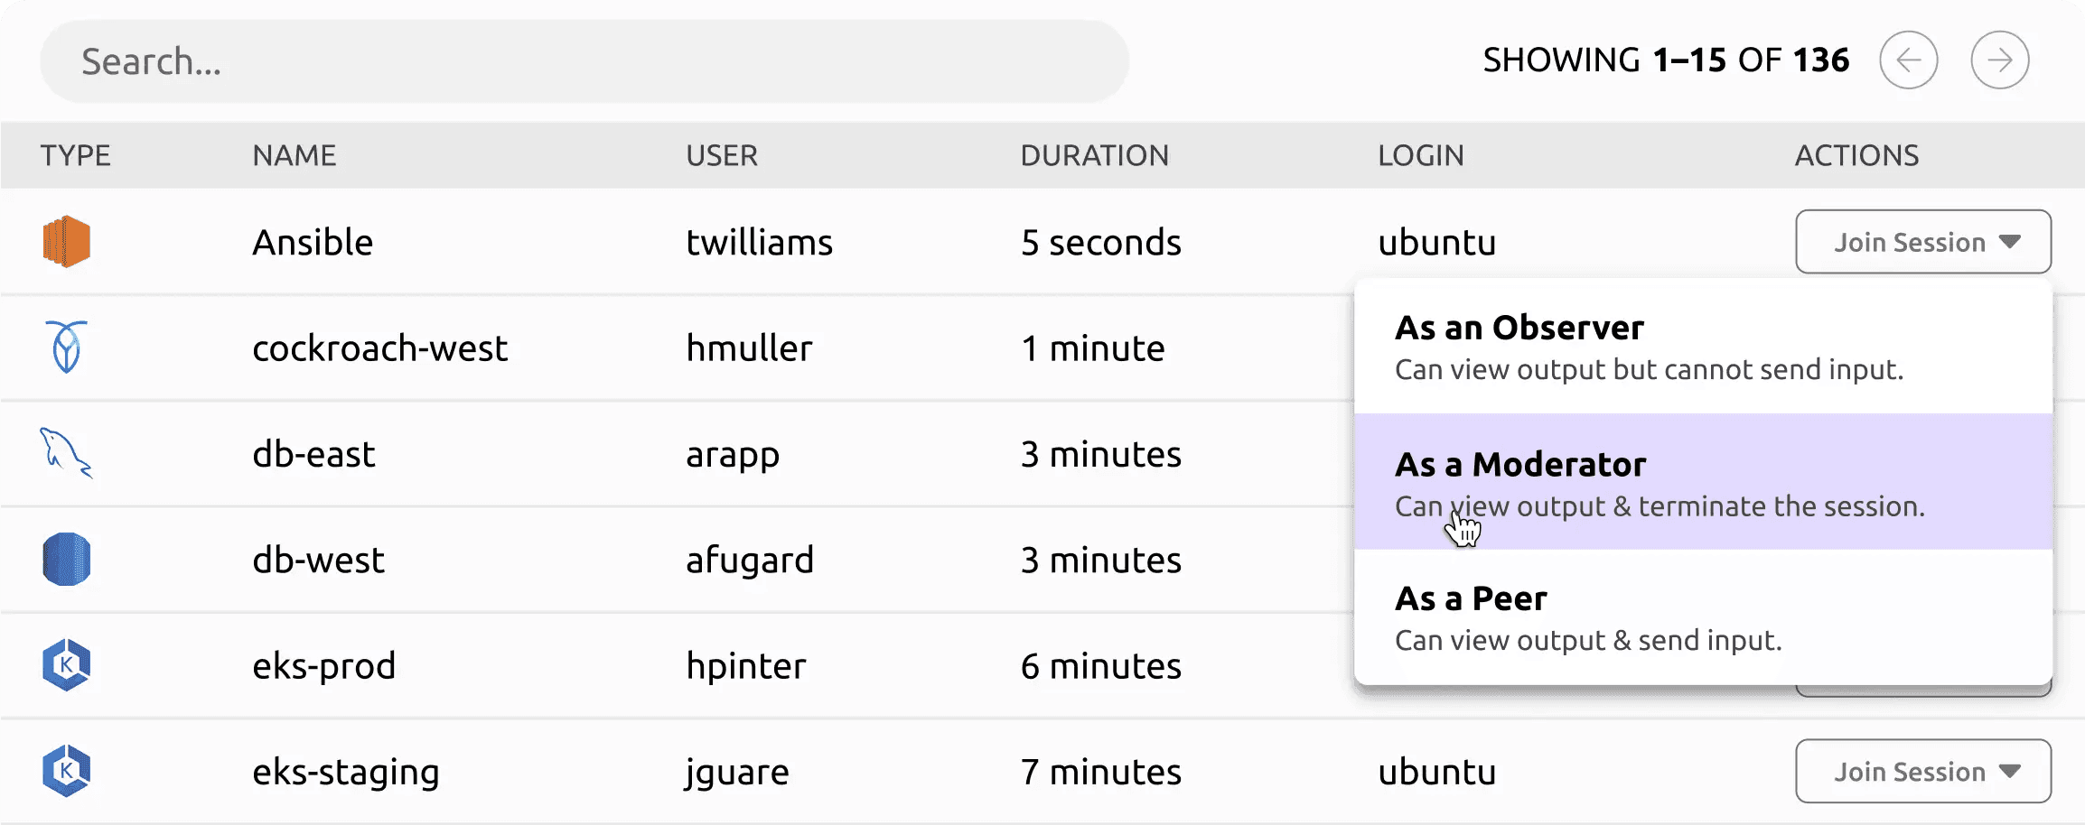
Task: Sort by the Duration column header
Action: click(x=1094, y=155)
